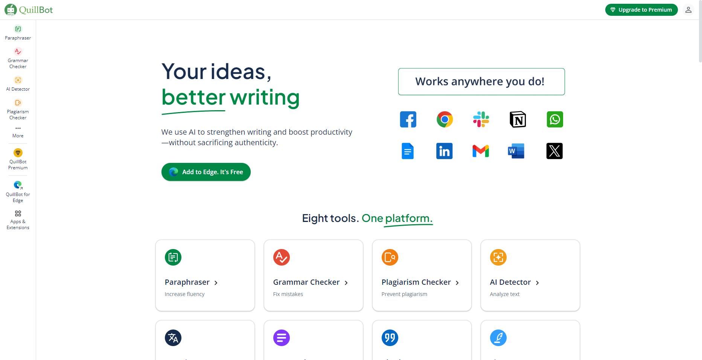Open Apps & Extensions in the sidebar
The image size is (702, 360).
[x=18, y=220]
